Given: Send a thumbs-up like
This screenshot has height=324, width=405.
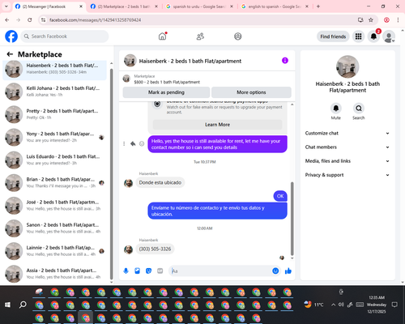Looking at the screenshot, I should 288,271.
